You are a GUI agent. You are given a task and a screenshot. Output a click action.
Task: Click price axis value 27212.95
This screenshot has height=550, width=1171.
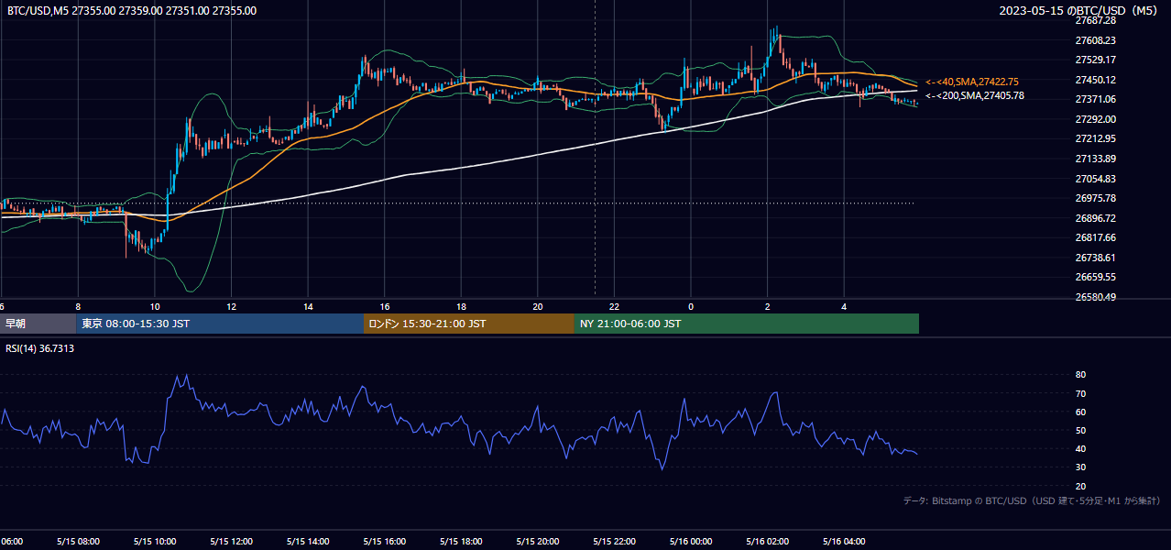pyautogui.click(x=1095, y=138)
